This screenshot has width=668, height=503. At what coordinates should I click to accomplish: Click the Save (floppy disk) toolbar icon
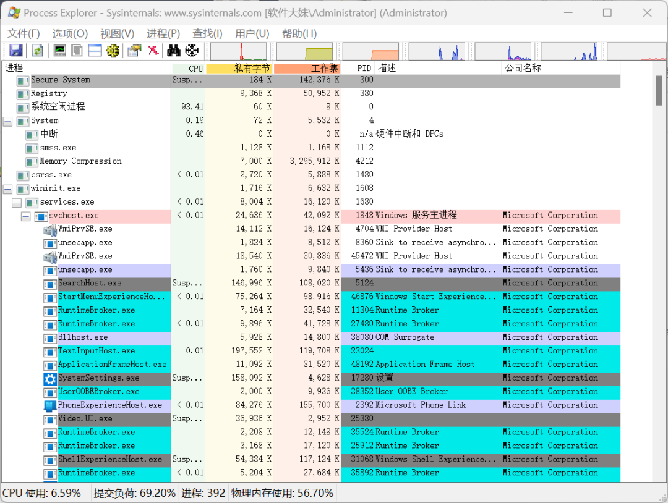coord(15,51)
